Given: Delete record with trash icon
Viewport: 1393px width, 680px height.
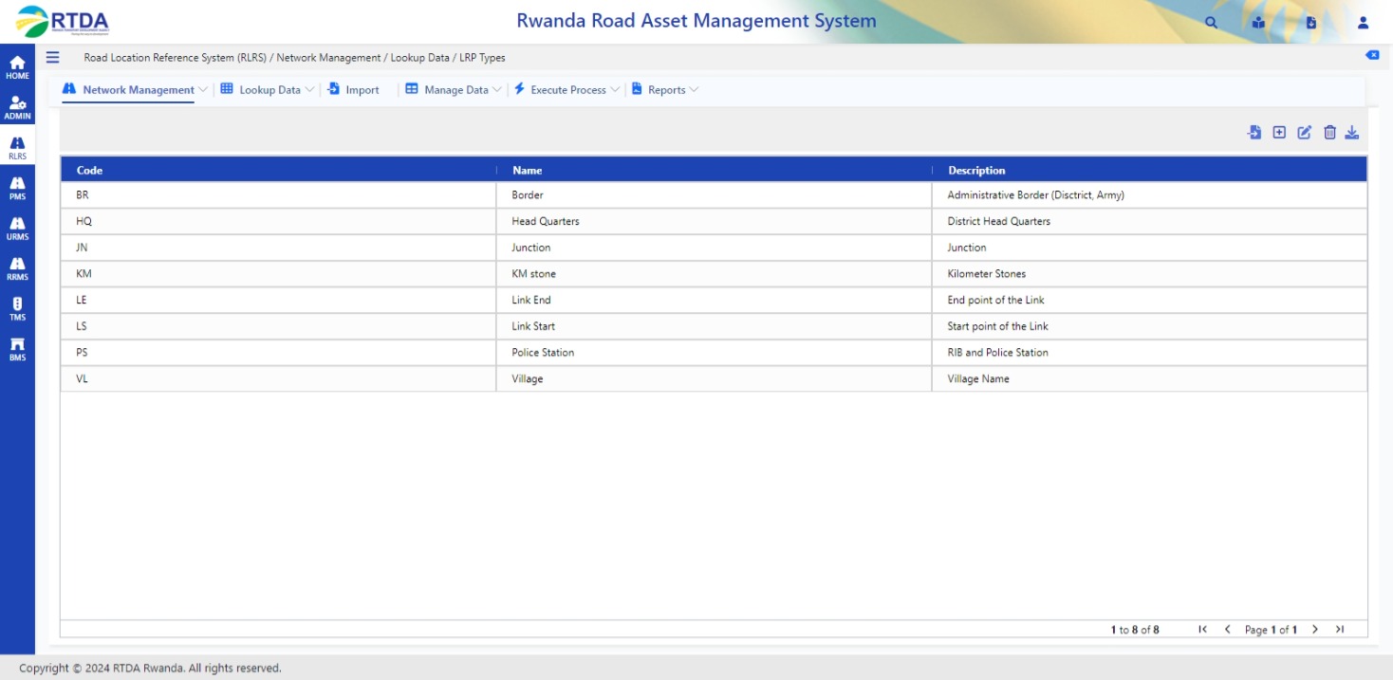Looking at the screenshot, I should click(x=1329, y=133).
